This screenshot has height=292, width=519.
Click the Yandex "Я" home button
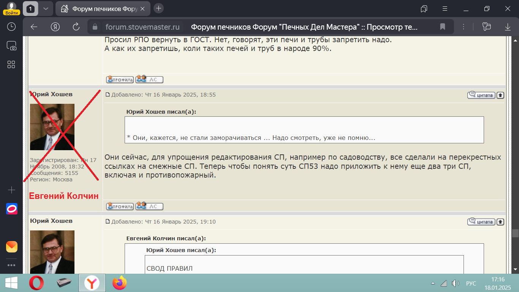[55, 27]
